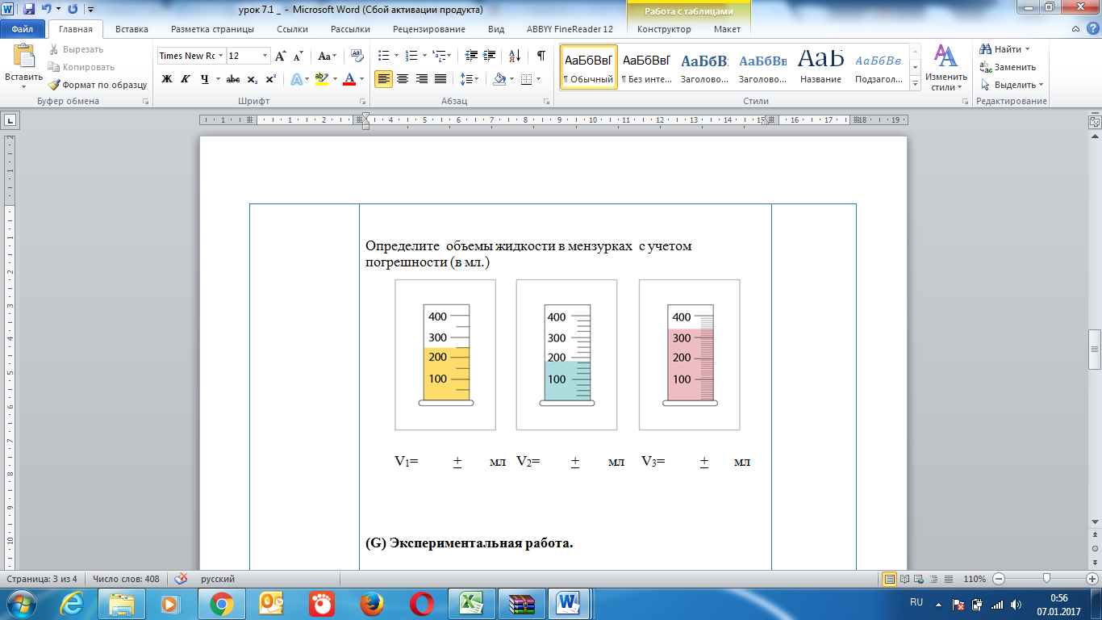Click the third graduated cylinder image
Screen dimensions: 1102x620
coord(689,354)
